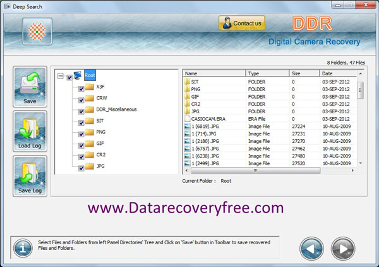Click the GIF folder icon in file list

[x=187, y=97]
